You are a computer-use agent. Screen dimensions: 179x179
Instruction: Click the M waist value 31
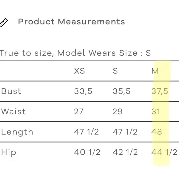156,111
